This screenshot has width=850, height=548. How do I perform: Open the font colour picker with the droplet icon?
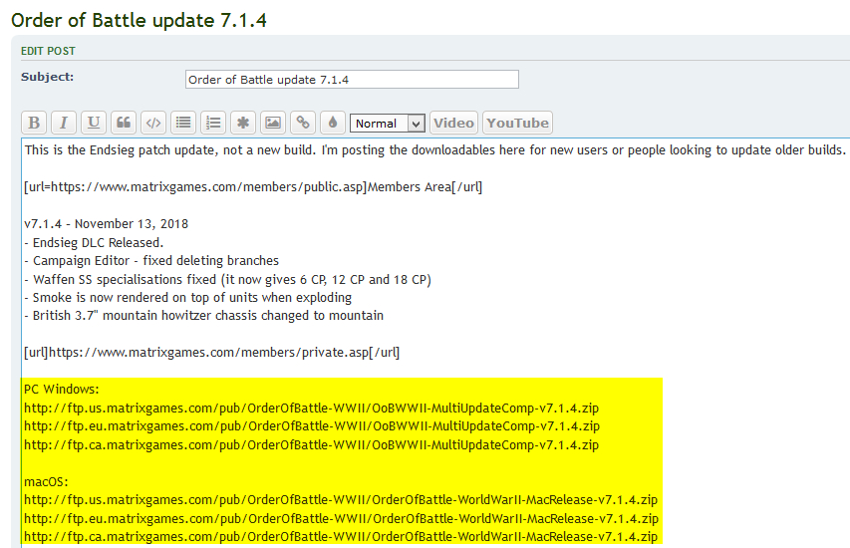(x=333, y=123)
